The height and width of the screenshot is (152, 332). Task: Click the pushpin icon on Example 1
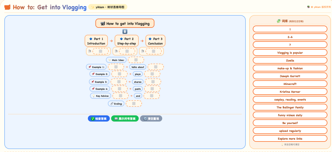pos(89,67)
